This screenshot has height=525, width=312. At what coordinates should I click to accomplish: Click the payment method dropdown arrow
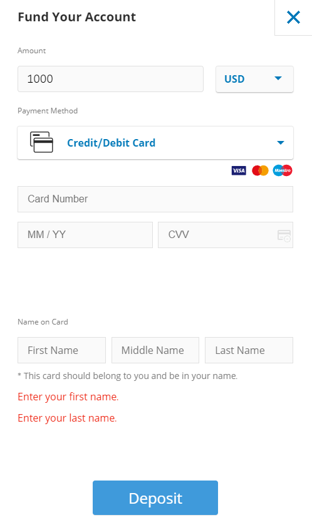[281, 143]
